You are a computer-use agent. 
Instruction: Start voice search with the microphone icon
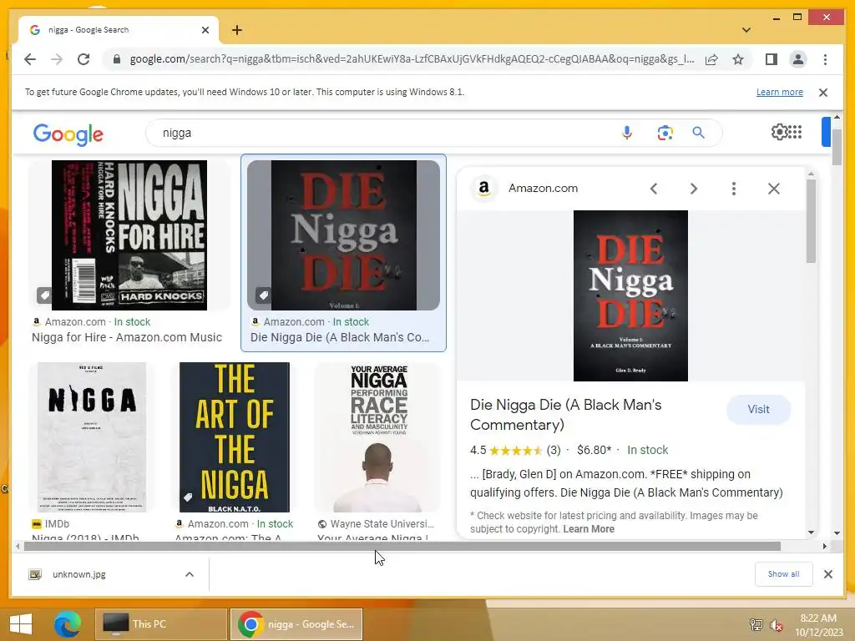click(626, 133)
